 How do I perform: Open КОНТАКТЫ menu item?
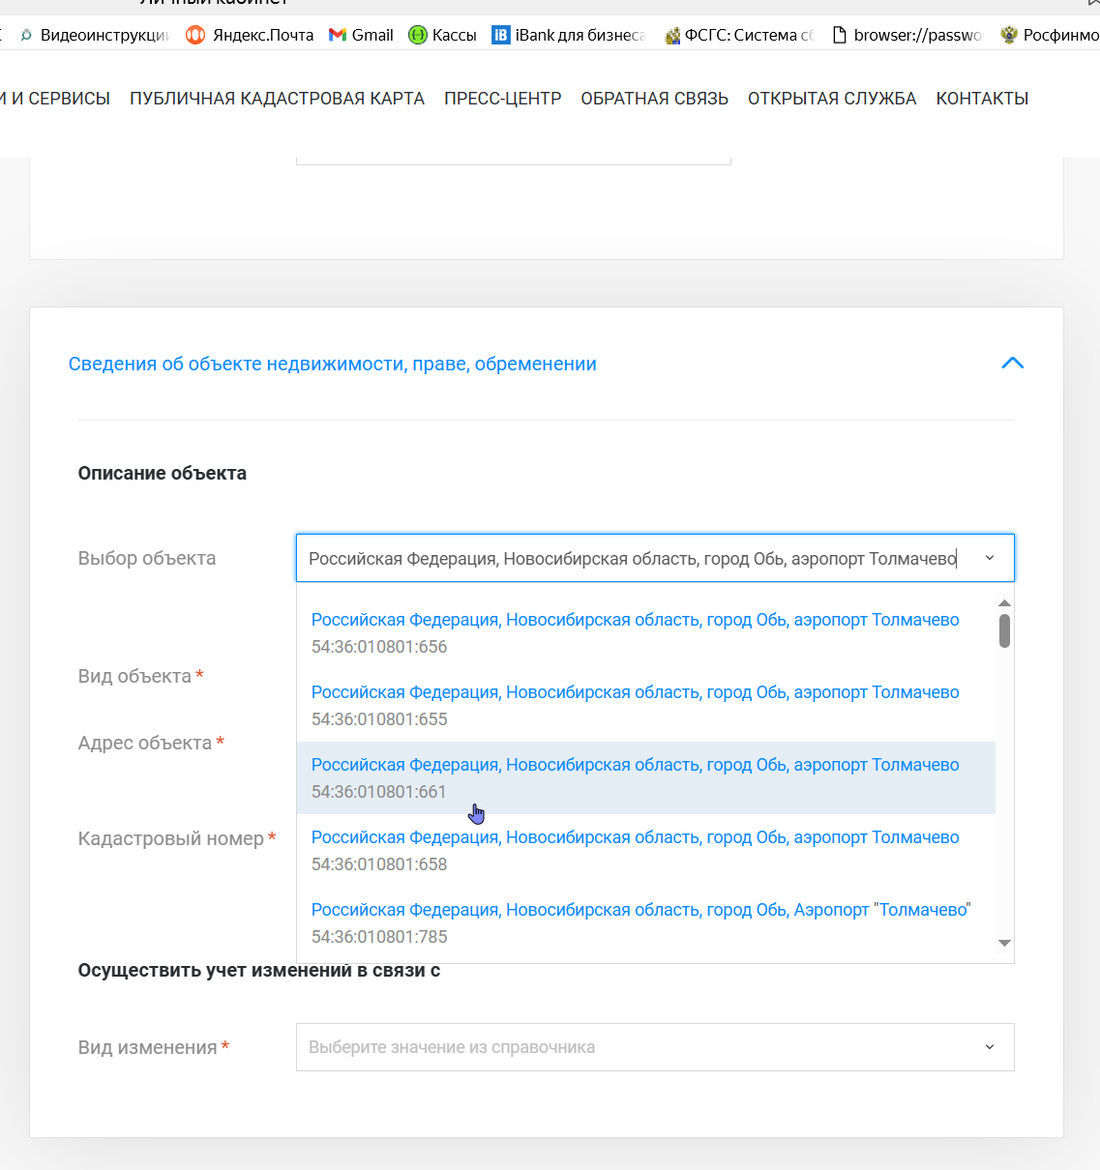(982, 99)
